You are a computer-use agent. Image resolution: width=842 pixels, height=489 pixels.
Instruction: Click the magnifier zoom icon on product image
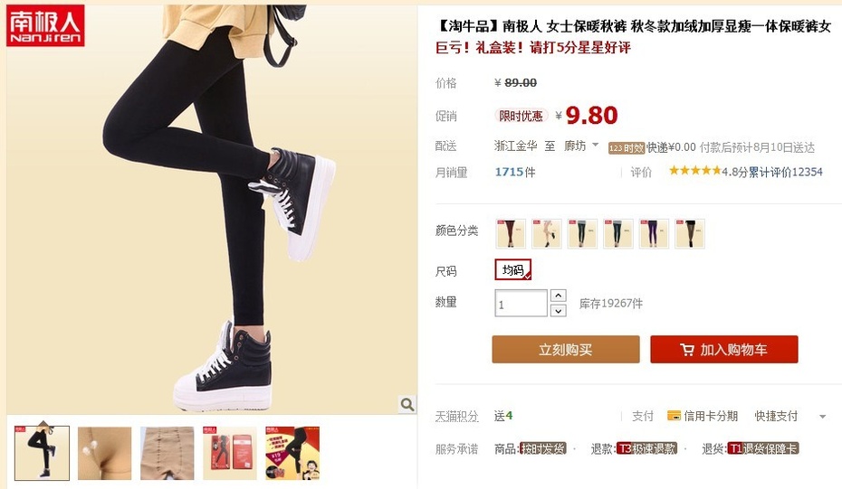coord(407,404)
